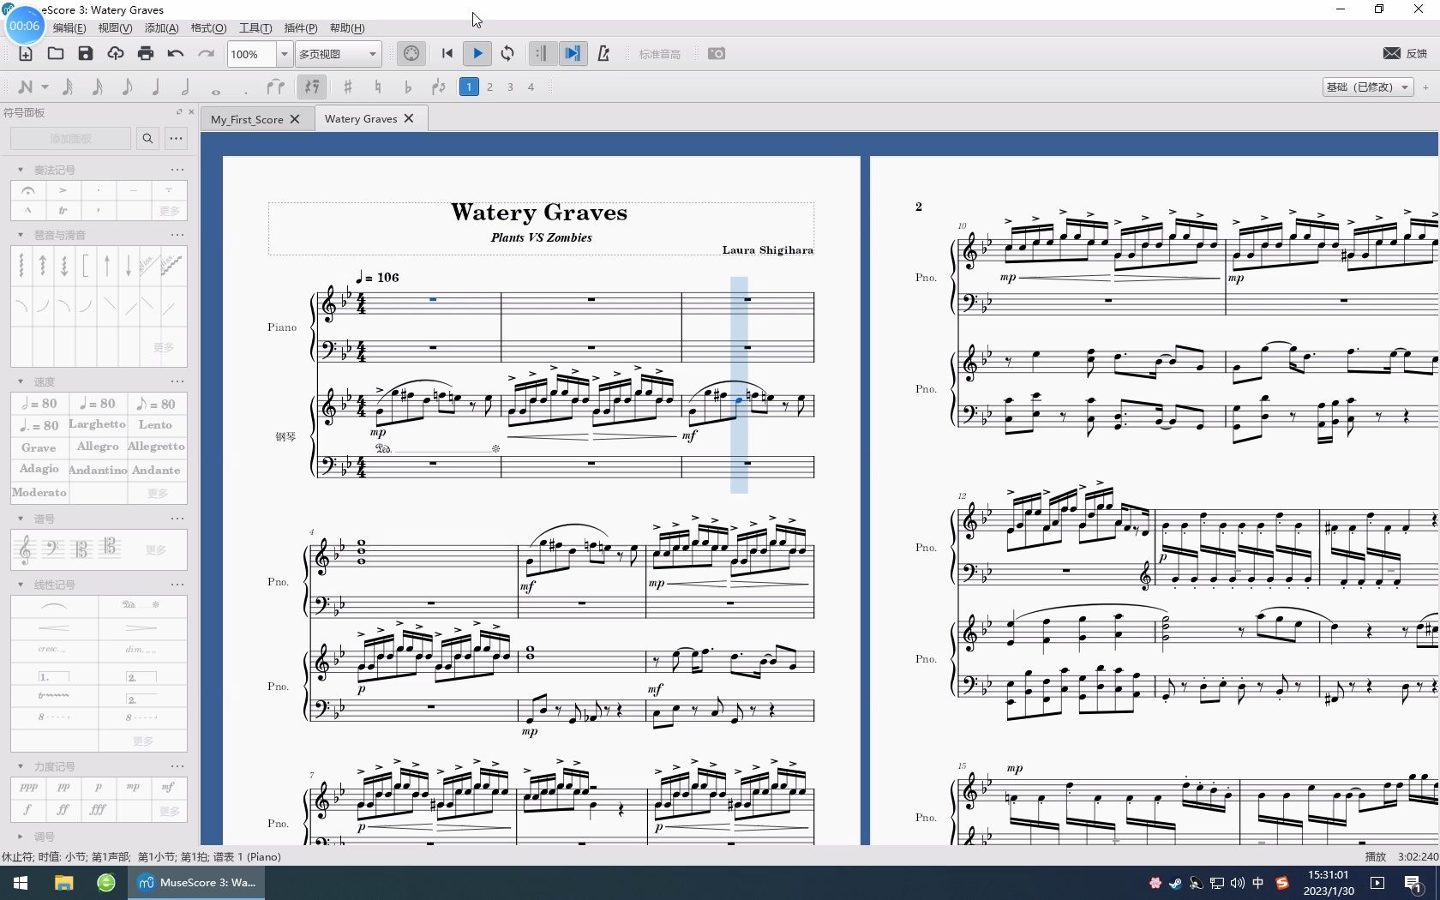Apply natural accidental icon

click(x=378, y=87)
